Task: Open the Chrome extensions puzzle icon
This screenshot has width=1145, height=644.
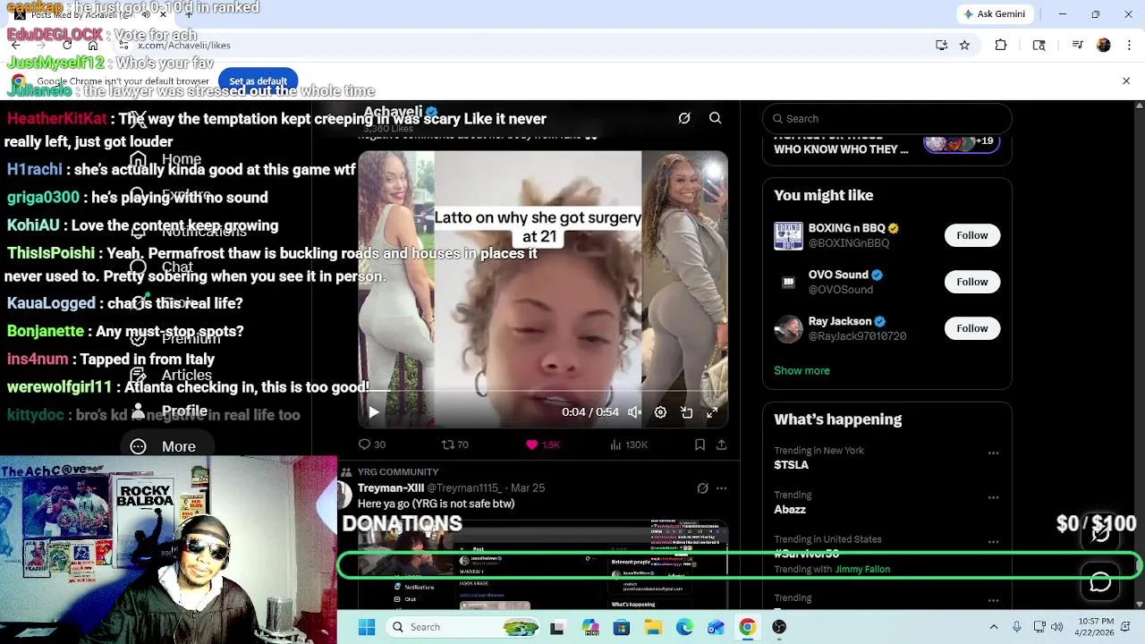Action: [1001, 45]
